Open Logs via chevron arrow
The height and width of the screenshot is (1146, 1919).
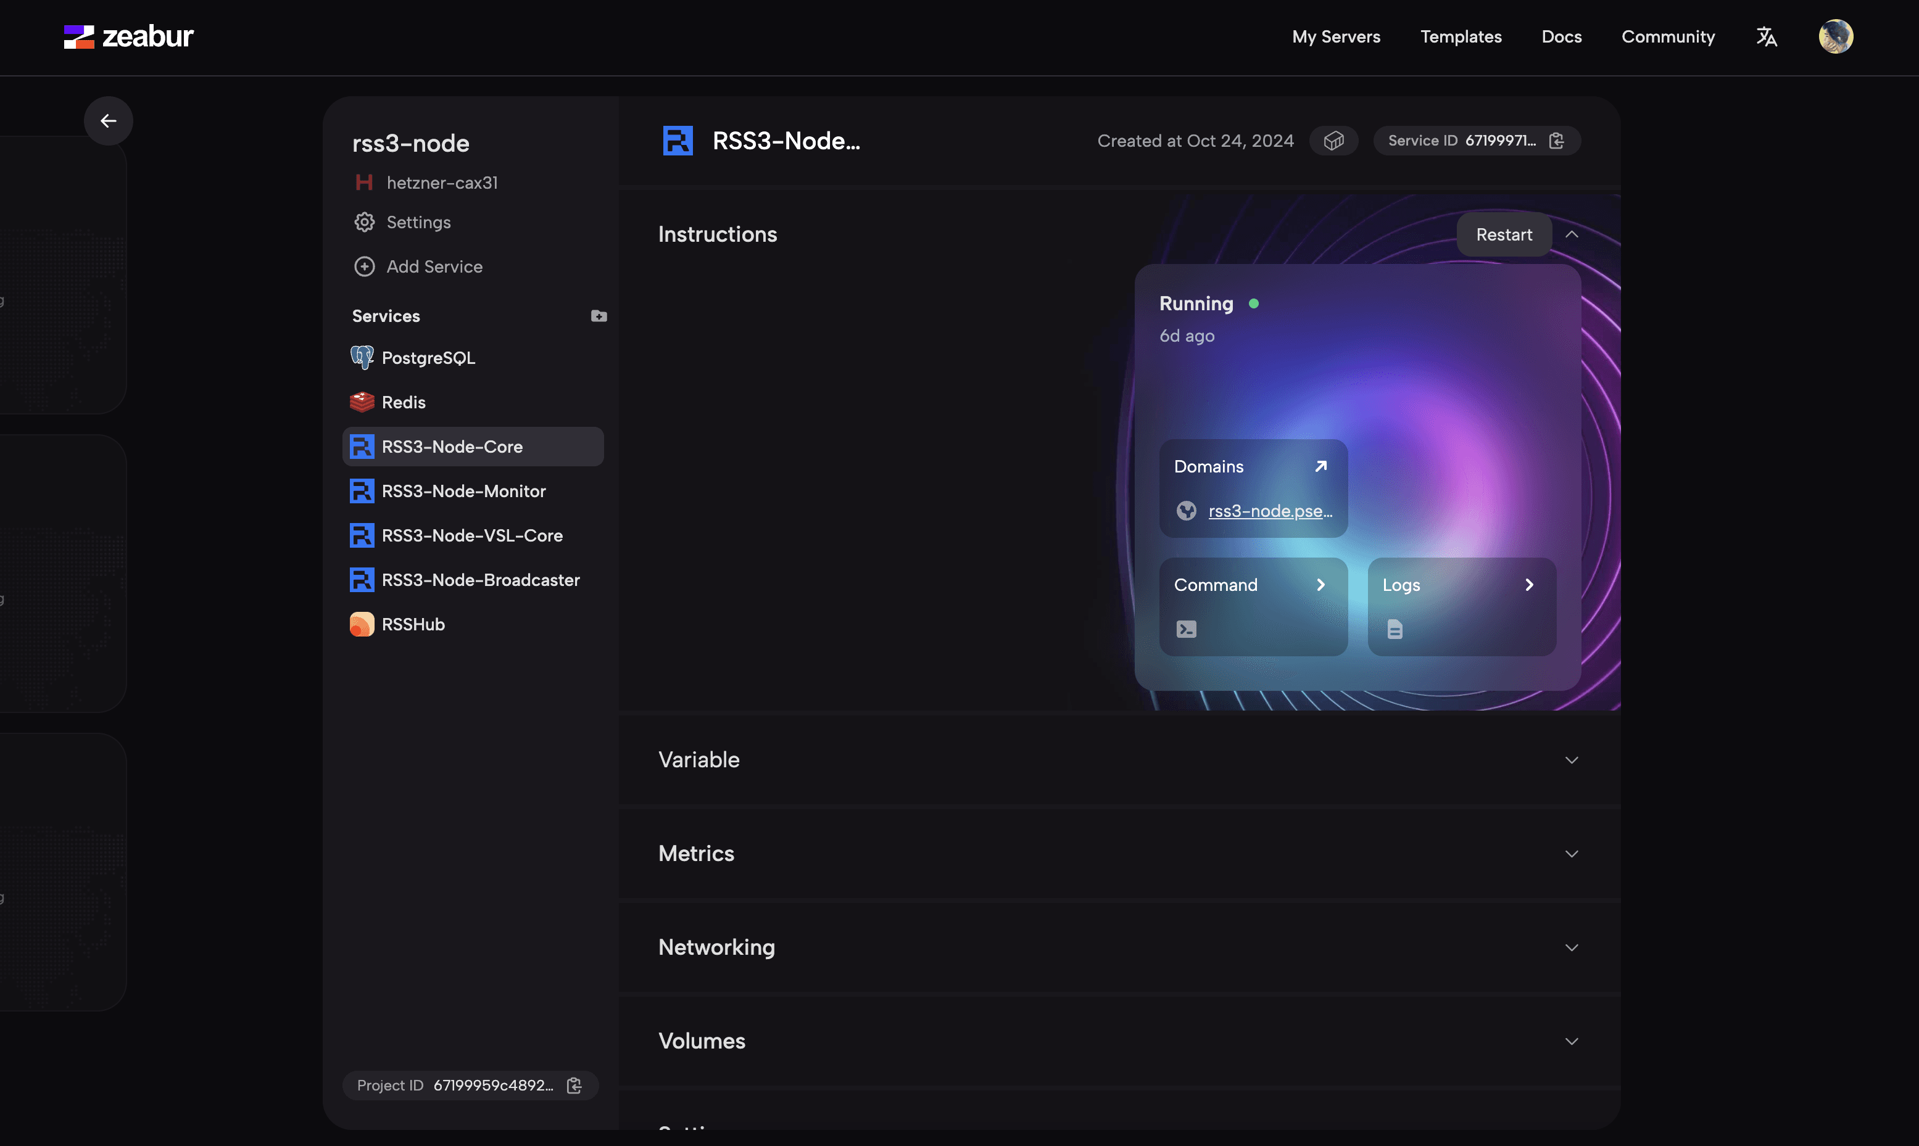point(1529,585)
